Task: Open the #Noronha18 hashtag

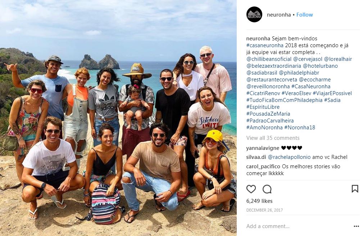Action: click(300, 128)
